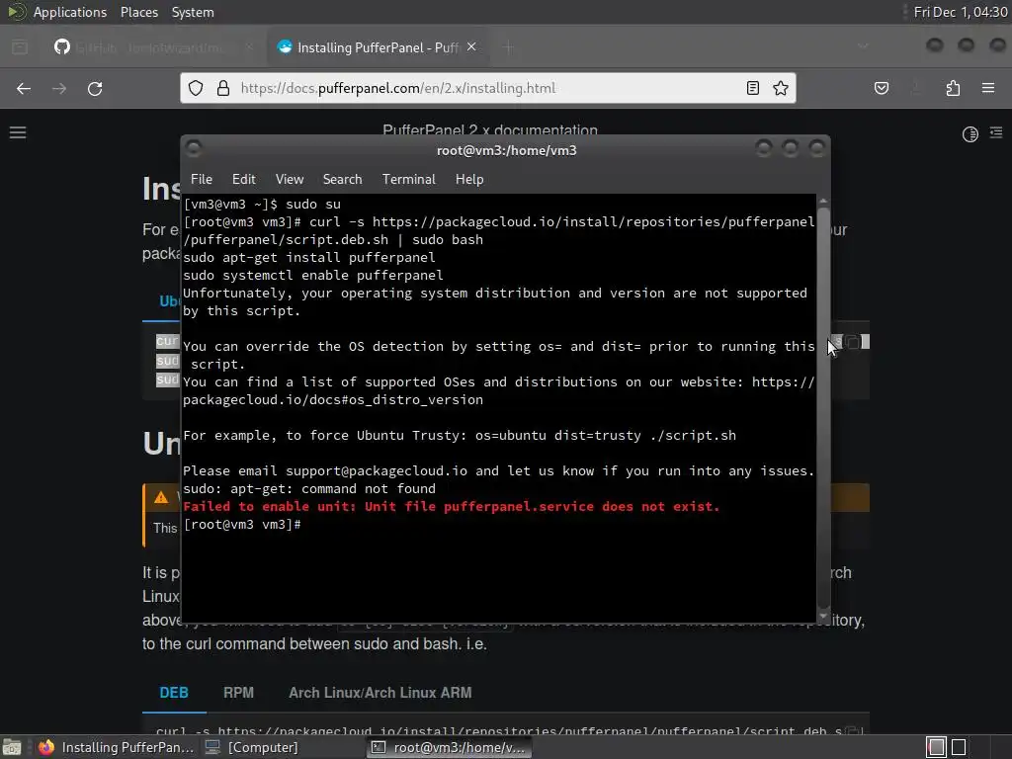The width and height of the screenshot is (1012, 759).
Task: Switch to Installing PufferPanel taskbar item
Action: pyautogui.click(x=115, y=747)
